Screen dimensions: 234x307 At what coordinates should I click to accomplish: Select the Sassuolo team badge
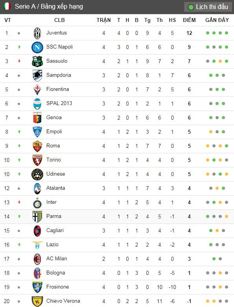(x=37, y=62)
